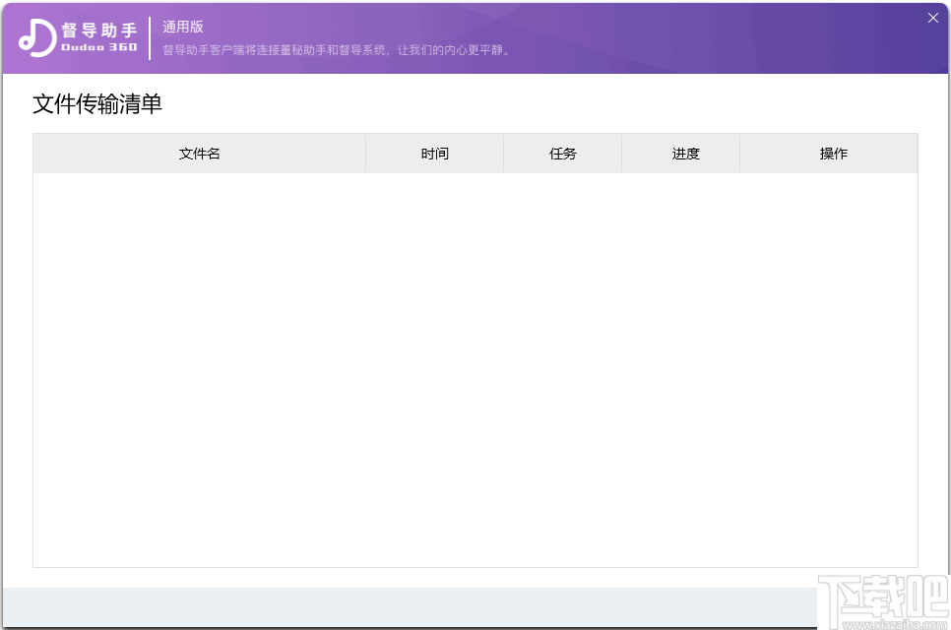
Task: Click the 督导助手客户端 slogan text
Action: [337, 50]
